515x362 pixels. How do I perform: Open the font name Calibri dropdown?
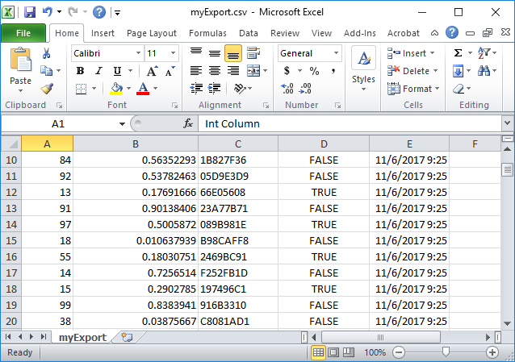click(x=138, y=53)
